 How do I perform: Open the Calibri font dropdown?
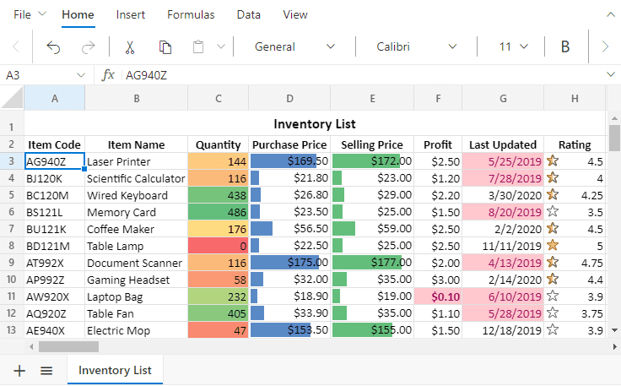click(416, 46)
